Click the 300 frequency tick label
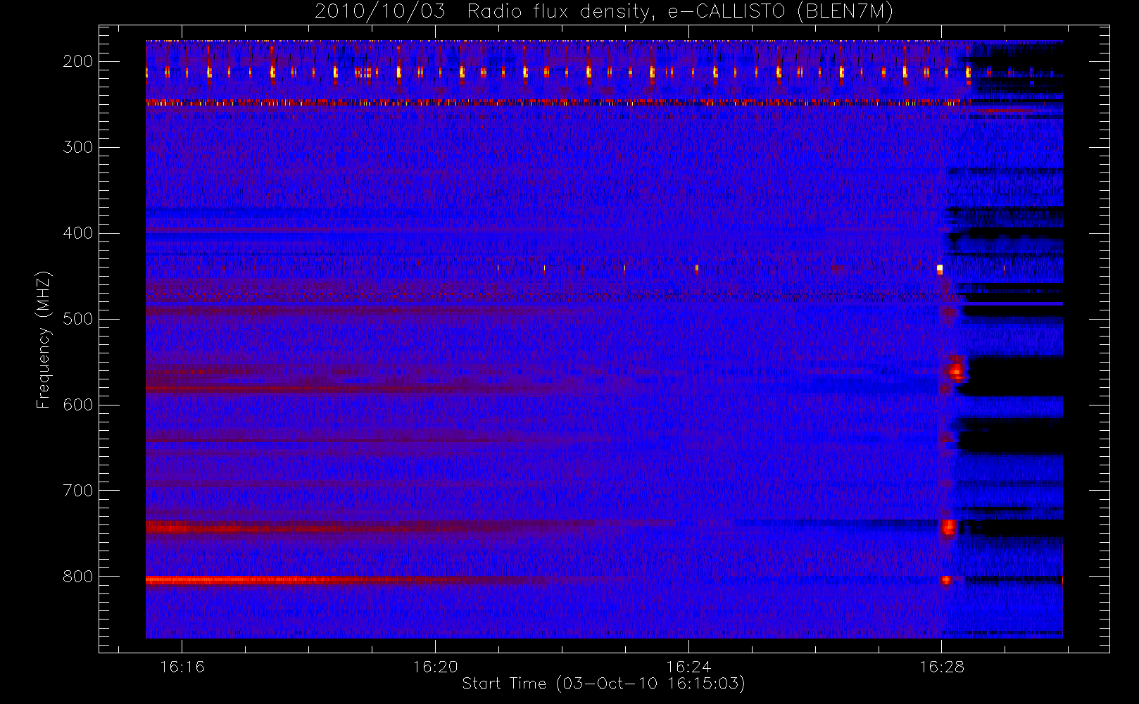 [78, 147]
